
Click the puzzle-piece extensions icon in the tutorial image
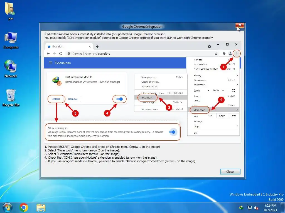[x=224, y=54]
